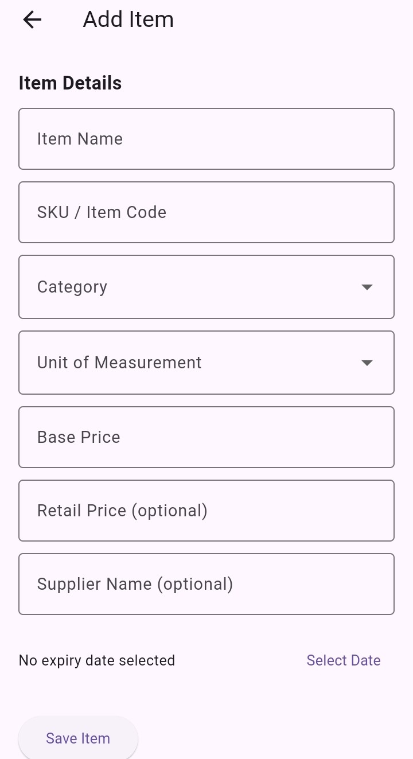
Task: Tap the 'Category' label text
Action: tap(72, 287)
